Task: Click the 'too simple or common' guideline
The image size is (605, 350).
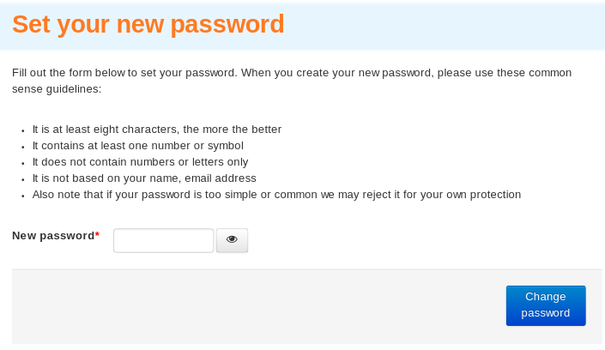Action: coord(276,194)
